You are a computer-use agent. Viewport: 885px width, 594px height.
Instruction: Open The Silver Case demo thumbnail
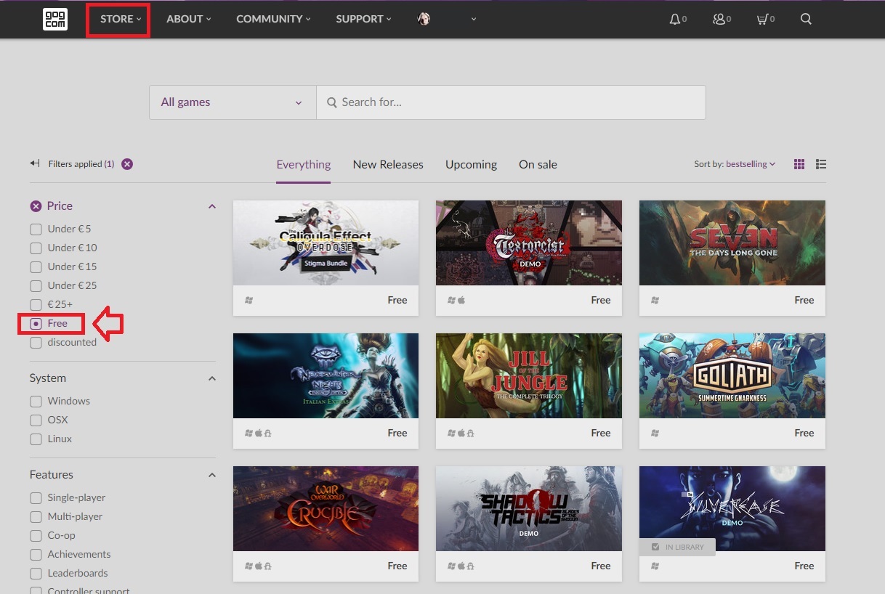pyautogui.click(x=732, y=508)
